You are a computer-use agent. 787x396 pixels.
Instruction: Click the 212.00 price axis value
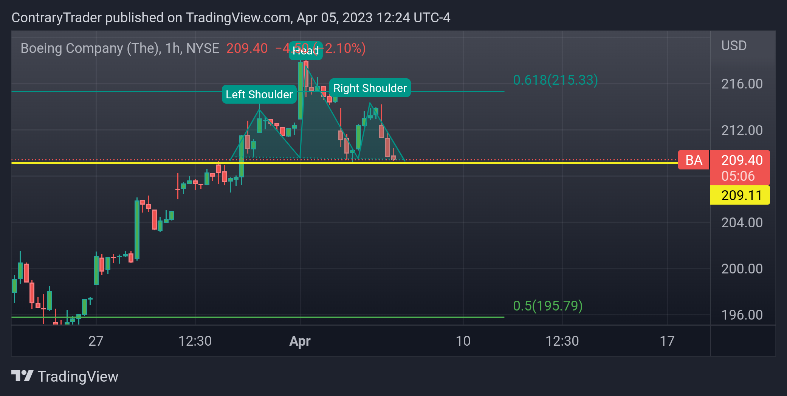point(742,130)
